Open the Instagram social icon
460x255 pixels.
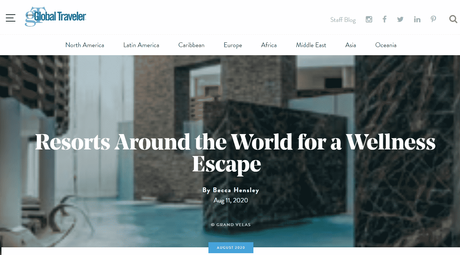369,19
